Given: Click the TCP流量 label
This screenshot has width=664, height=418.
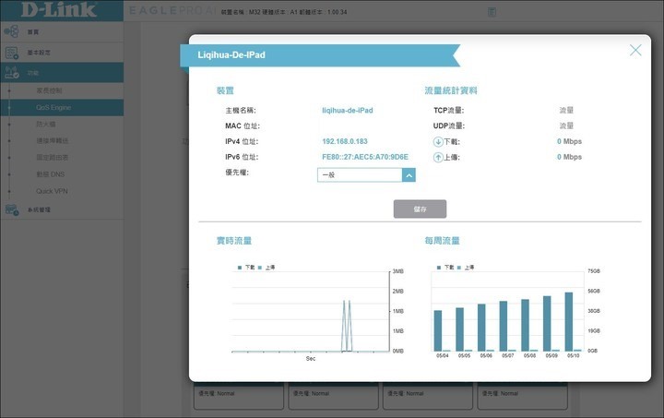Looking at the screenshot, I should point(448,111).
